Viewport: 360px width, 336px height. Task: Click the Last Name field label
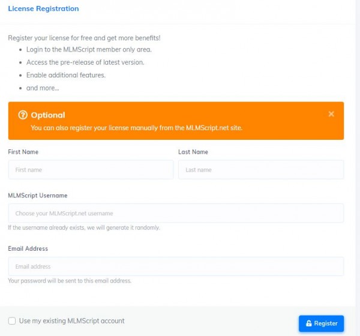[193, 152]
